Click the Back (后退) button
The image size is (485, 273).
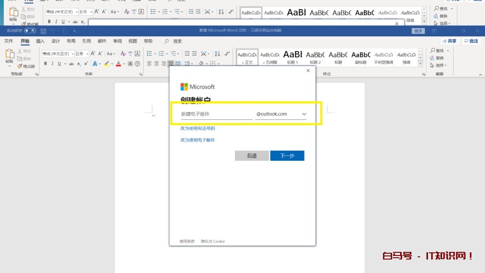pos(251,155)
